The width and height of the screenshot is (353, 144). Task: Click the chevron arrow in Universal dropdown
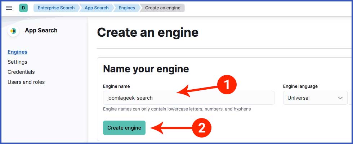click(x=340, y=98)
